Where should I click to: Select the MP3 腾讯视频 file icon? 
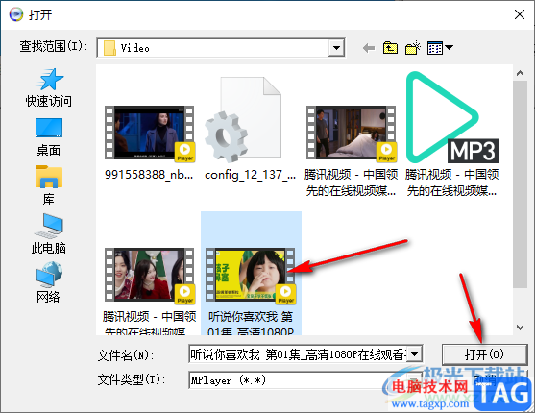[451, 118]
